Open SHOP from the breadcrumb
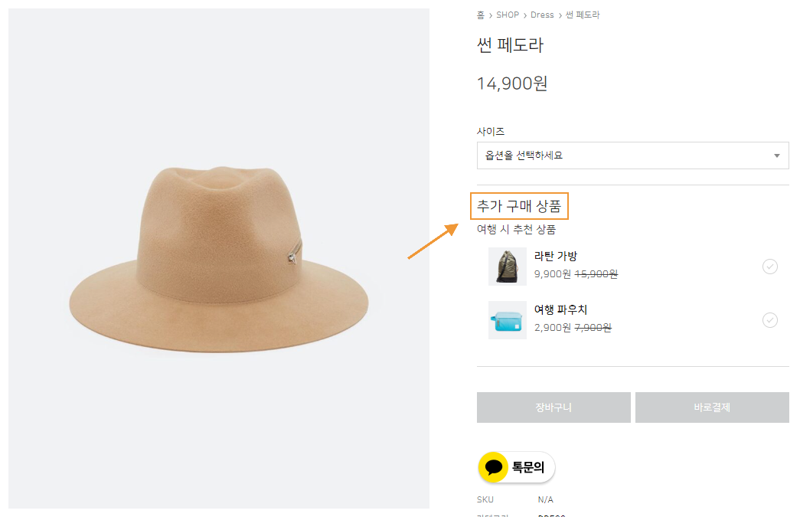800x517 pixels. [508, 15]
